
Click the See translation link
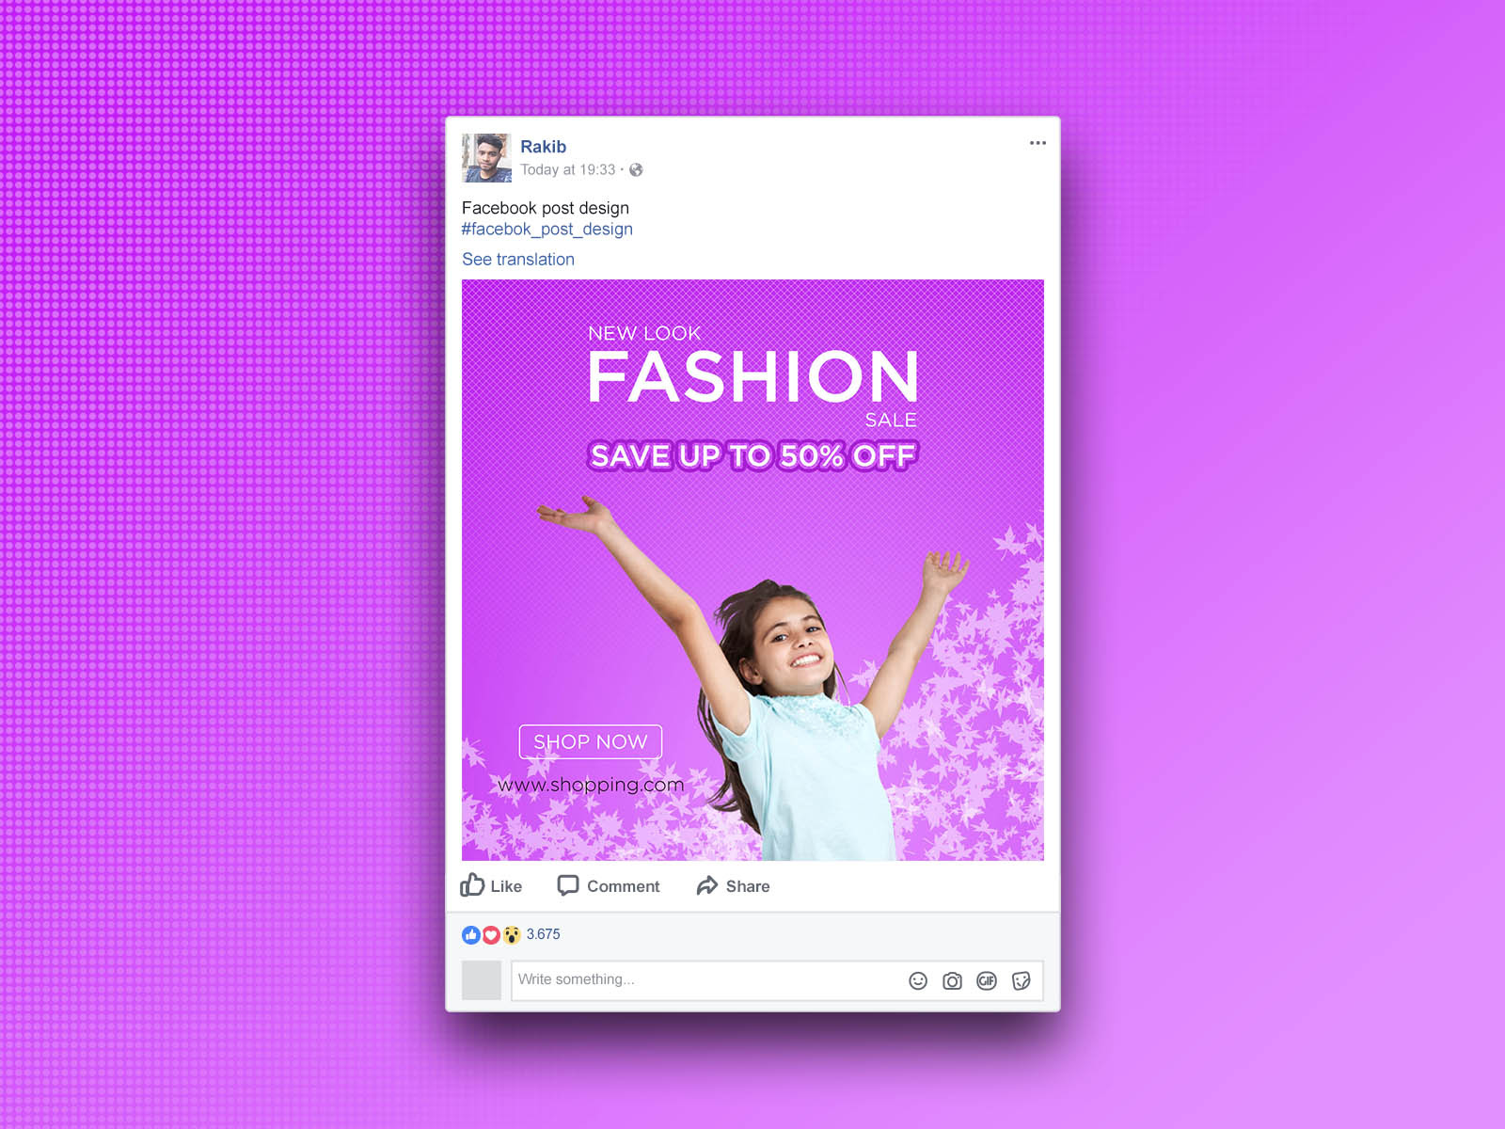pos(518,260)
